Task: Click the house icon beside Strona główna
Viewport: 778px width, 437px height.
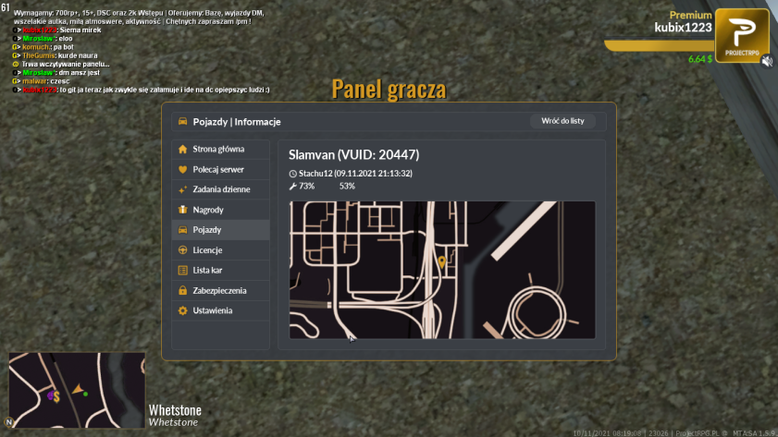Action: [x=182, y=149]
